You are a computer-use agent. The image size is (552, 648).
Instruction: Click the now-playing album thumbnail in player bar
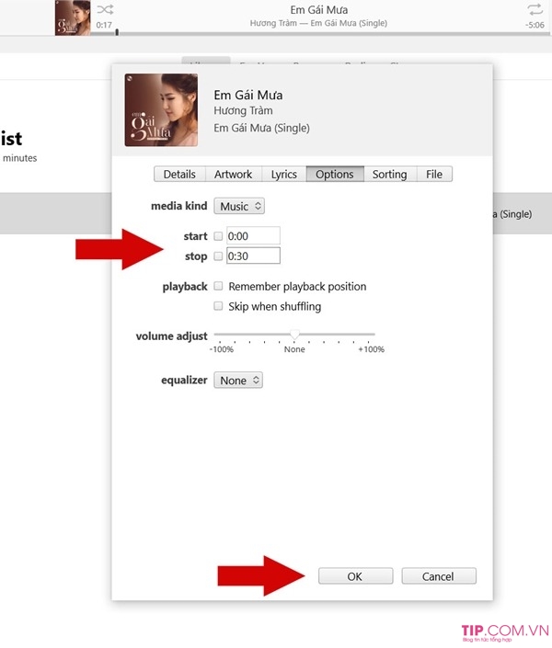coord(73,17)
